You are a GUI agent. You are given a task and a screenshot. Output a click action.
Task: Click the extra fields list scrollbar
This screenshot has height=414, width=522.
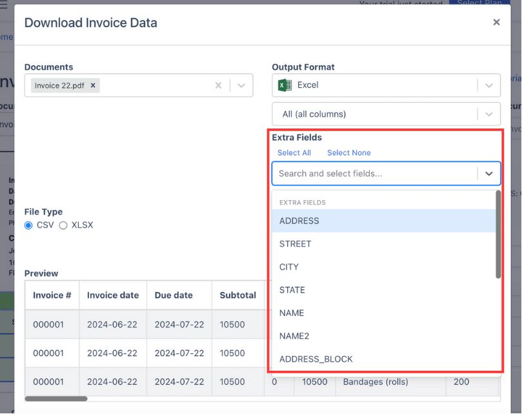pyautogui.click(x=498, y=234)
